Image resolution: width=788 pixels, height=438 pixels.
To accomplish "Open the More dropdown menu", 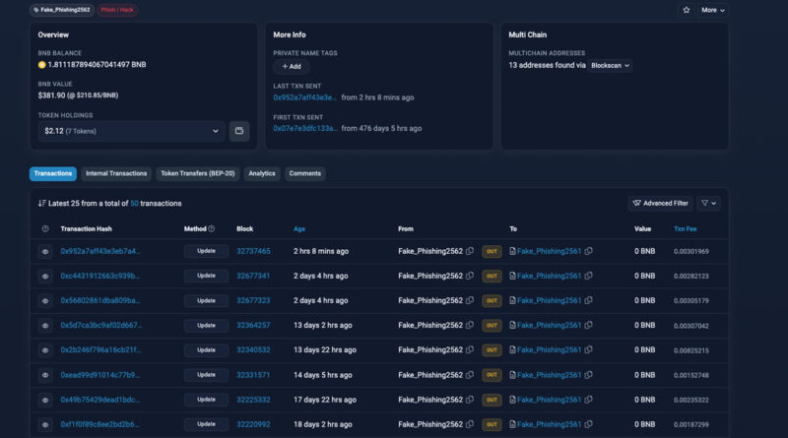I will pos(713,10).
